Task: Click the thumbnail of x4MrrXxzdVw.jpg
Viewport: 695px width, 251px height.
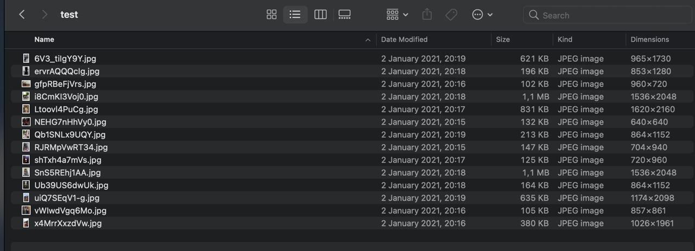Action: coord(26,223)
